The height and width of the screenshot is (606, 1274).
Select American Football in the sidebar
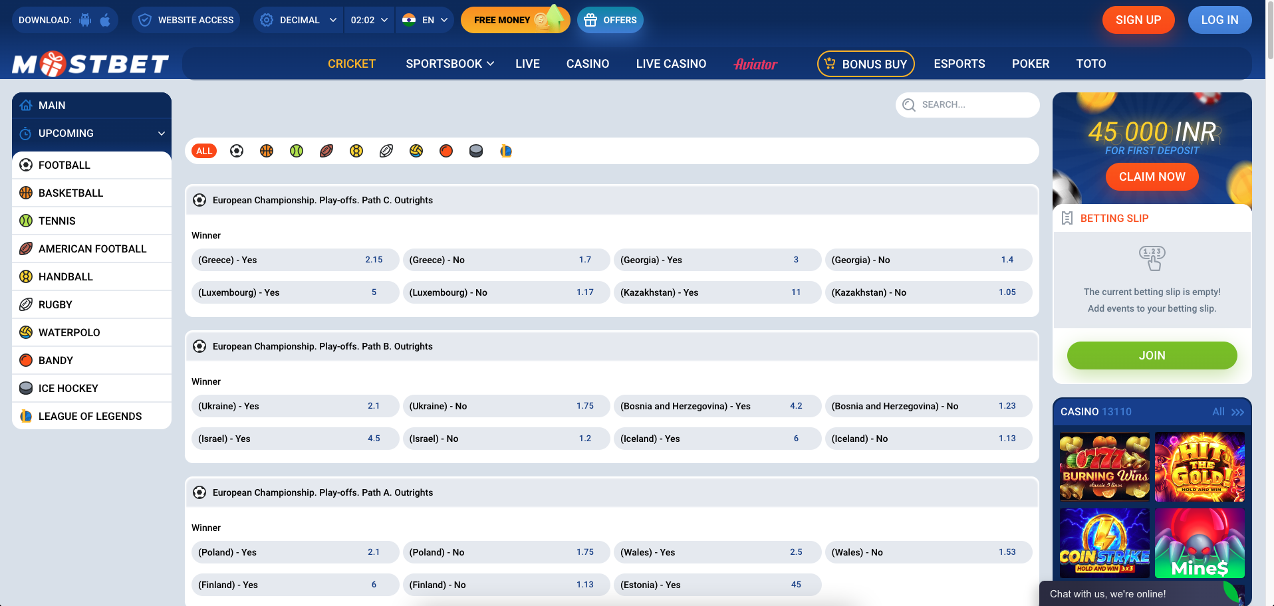[x=92, y=249]
